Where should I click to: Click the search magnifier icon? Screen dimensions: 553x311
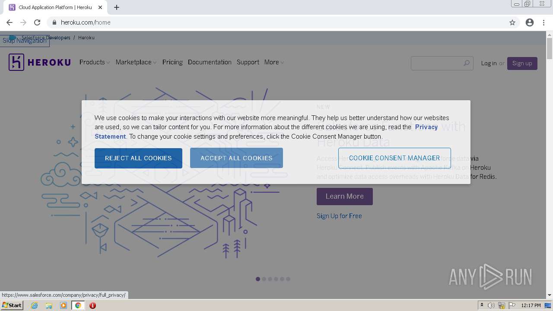point(467,63)
